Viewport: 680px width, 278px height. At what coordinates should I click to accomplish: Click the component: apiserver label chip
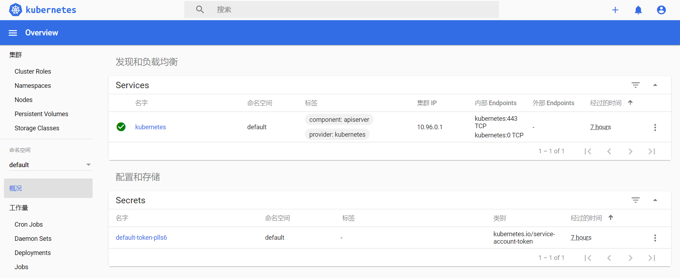[339, 120]
